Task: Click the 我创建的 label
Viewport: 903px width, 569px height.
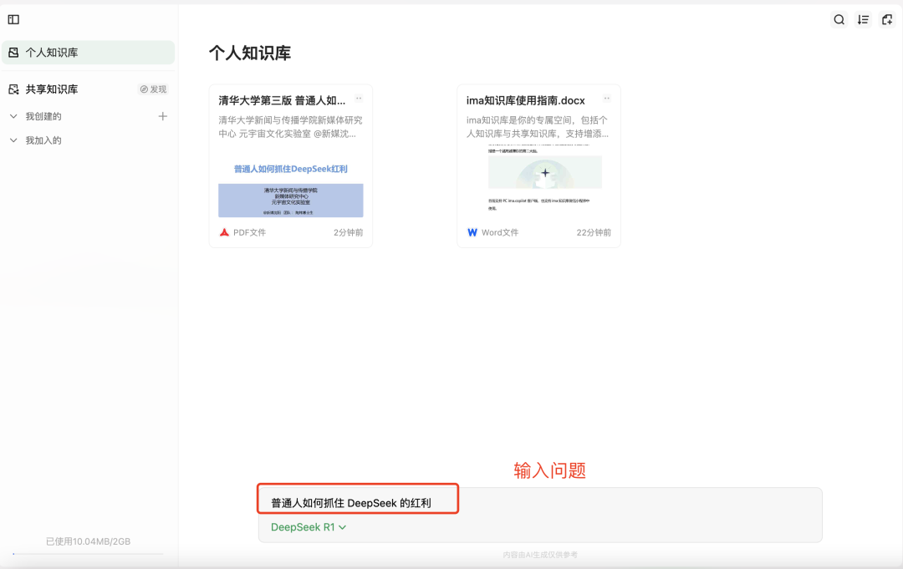Action: 43,116
